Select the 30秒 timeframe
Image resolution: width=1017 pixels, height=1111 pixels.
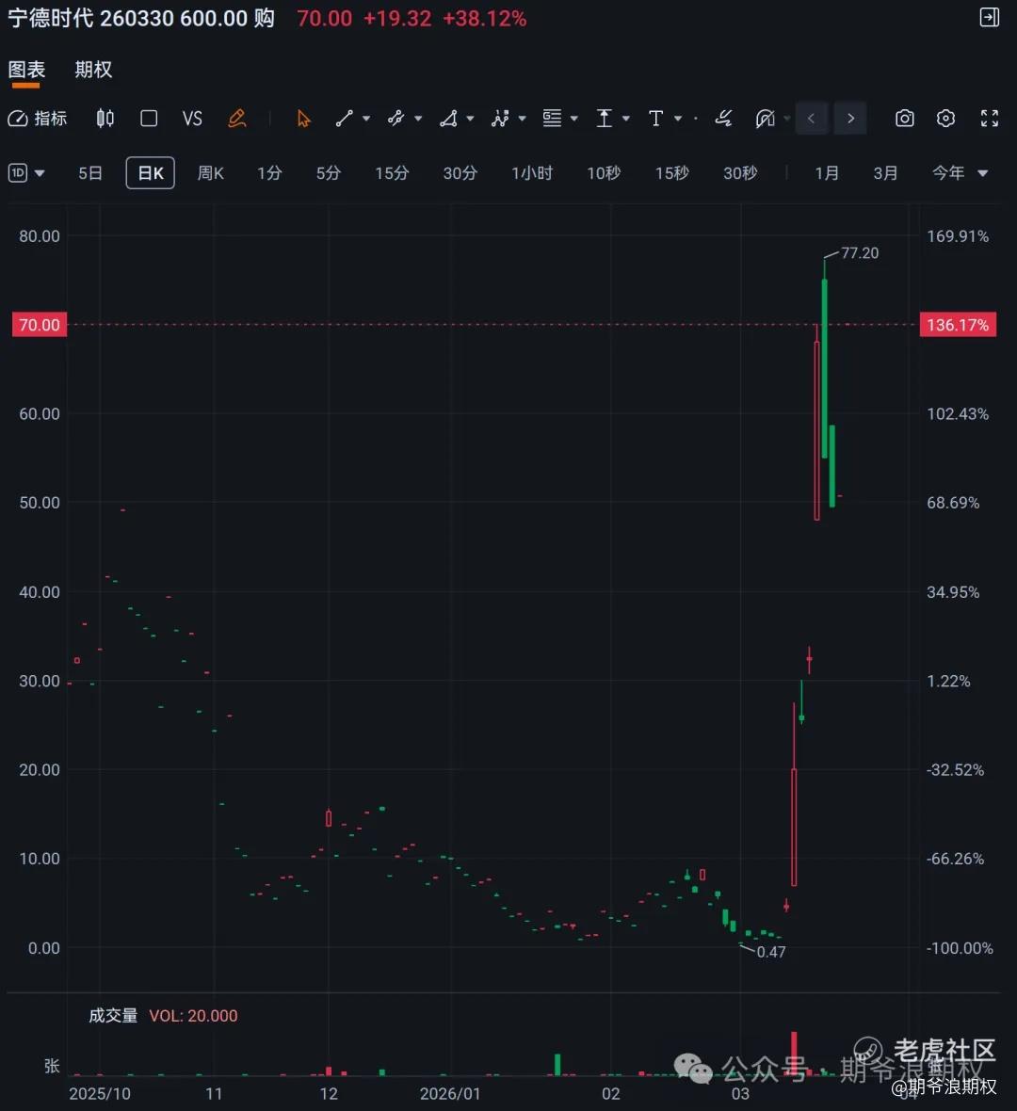click(x=740, y=173)
